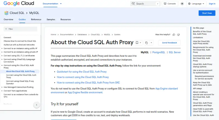219x120 pixels.
Task: Click inside the Search field
Action: 145,4
